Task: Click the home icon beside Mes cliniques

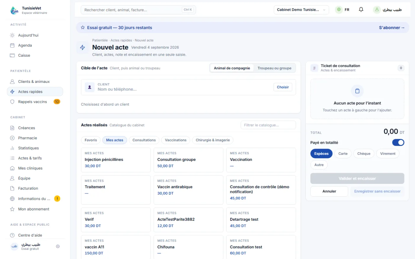Action: click(x=12, y=168)
